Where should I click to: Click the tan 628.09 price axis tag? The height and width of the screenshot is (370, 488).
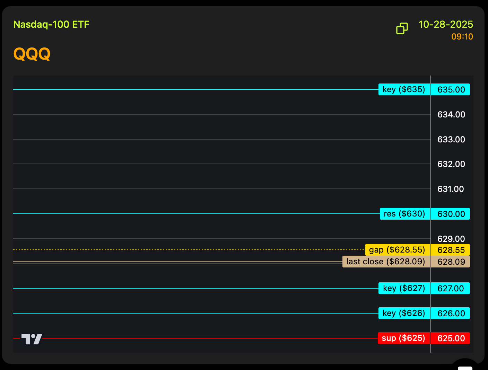pyautogui.click(x=451, y=262)
